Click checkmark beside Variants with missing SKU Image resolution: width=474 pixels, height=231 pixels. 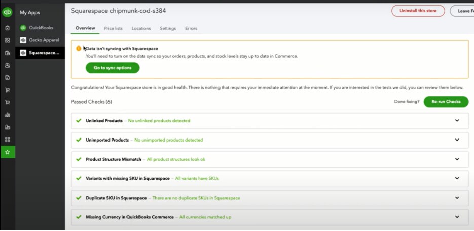click(x=79, y=178)
